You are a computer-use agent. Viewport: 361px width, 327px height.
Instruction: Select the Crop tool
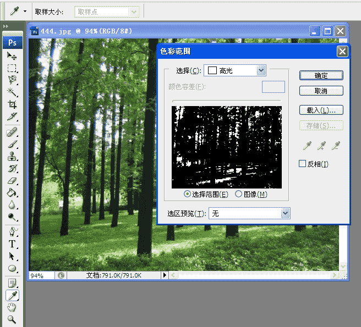[x=12, y=104]
